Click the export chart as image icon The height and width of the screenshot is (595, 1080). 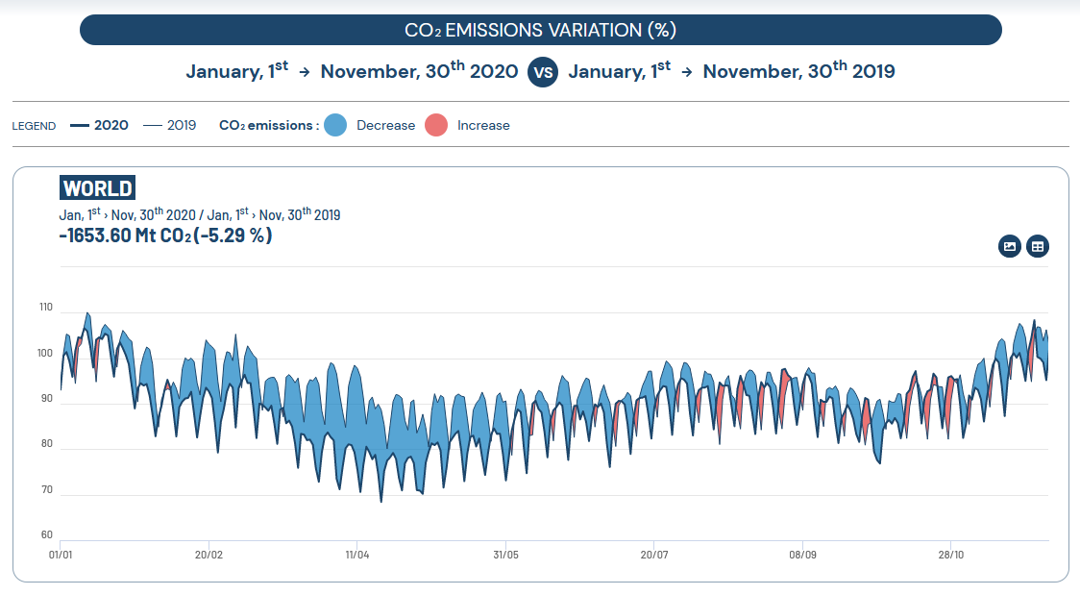(x=1010, y=246)
